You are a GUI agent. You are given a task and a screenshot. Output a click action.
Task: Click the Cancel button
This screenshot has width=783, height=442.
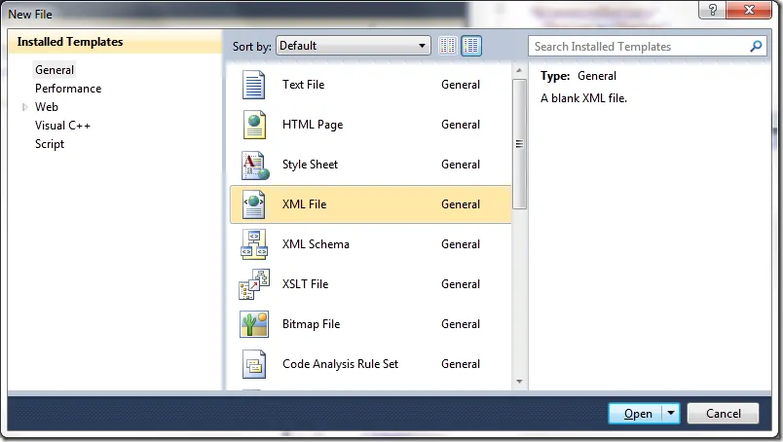point(723,414)
